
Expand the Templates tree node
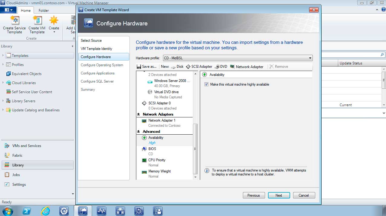(x=3, y=56)
